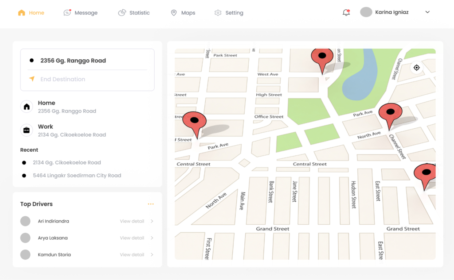Click Karina Igniaz profile avatar
The height and width of the screenshot is (280, 454).
tap(366, 12)
